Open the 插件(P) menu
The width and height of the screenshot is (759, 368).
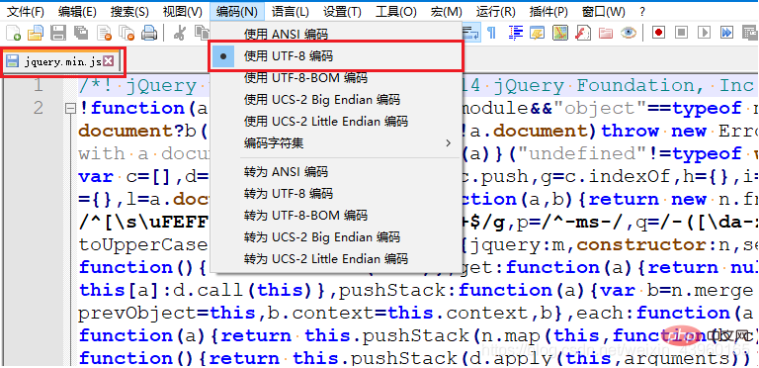[548, 11]
